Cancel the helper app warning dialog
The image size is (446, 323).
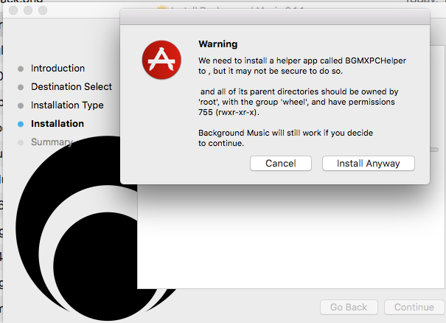281,164
